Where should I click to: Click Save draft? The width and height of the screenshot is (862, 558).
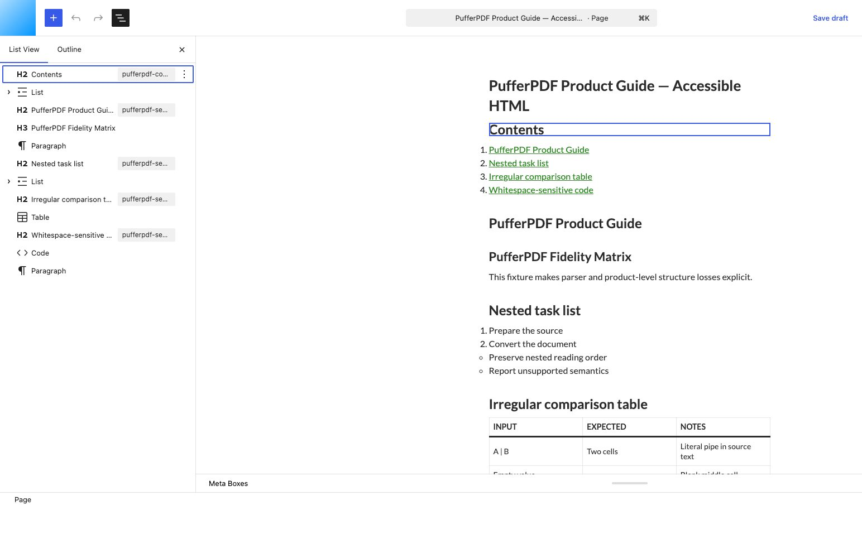[830, 18]
